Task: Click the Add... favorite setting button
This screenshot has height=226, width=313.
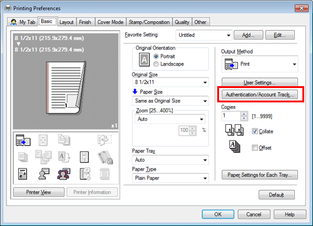Action: (x=249, y=35)
